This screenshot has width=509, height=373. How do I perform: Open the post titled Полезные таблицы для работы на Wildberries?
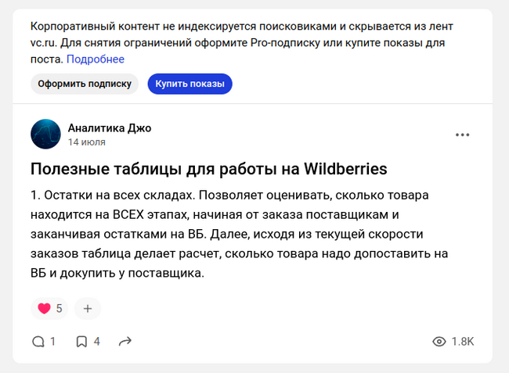click(x=208, y=170)
